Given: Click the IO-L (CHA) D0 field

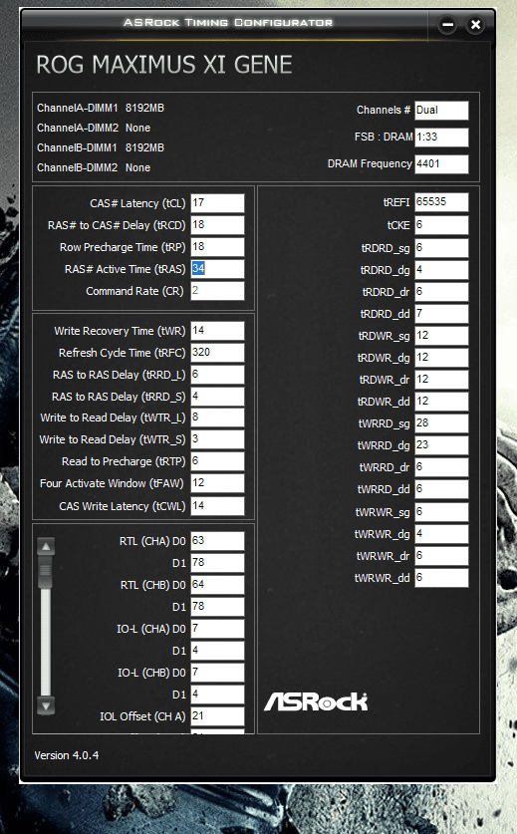Looking at the screenshot, I should coord(217,629).
